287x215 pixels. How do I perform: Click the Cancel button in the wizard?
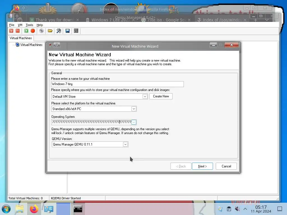(x=226, y=166)
